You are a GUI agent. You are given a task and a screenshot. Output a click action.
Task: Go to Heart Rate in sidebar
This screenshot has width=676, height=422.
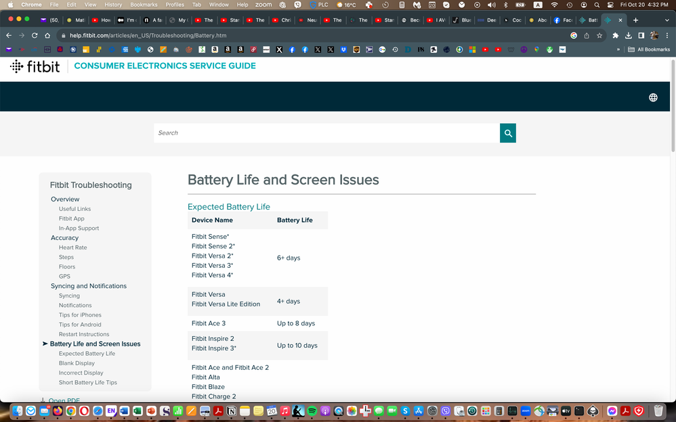[x=73, y=248]
